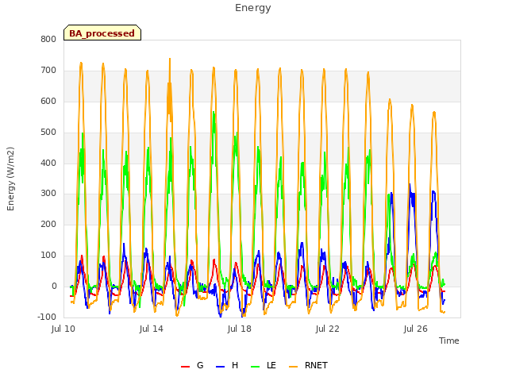Click the Jul 18 tick label
The width and height of the screenshot is (508, 381).
[240, 329]
